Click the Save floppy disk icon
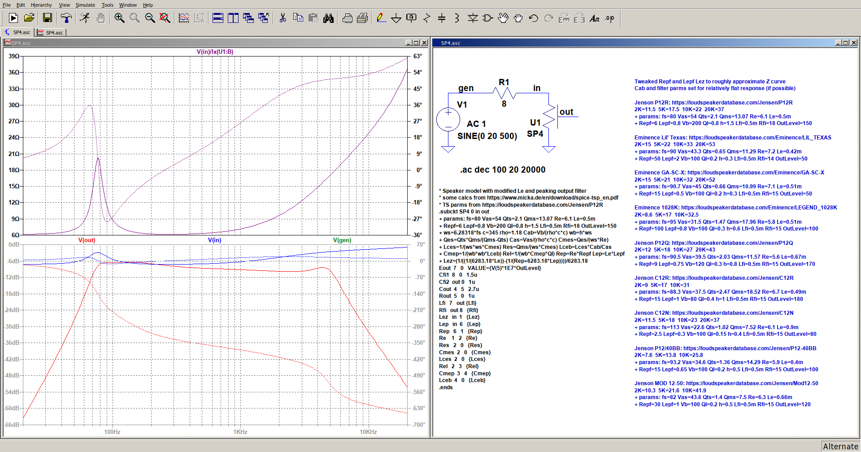This screenshot has width=861, height=452. (x=48, y=18)
